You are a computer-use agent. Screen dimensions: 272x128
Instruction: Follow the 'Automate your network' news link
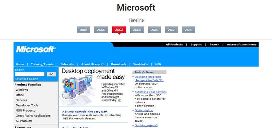click(150, 92)
